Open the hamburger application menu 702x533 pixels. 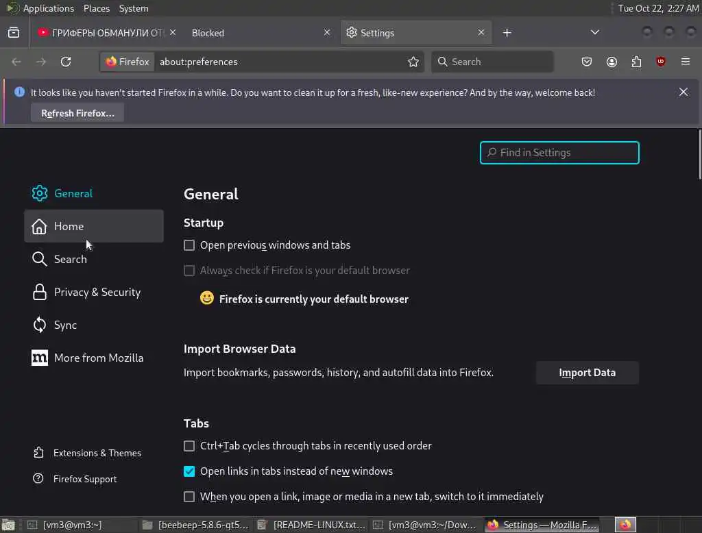click(686, 62)
